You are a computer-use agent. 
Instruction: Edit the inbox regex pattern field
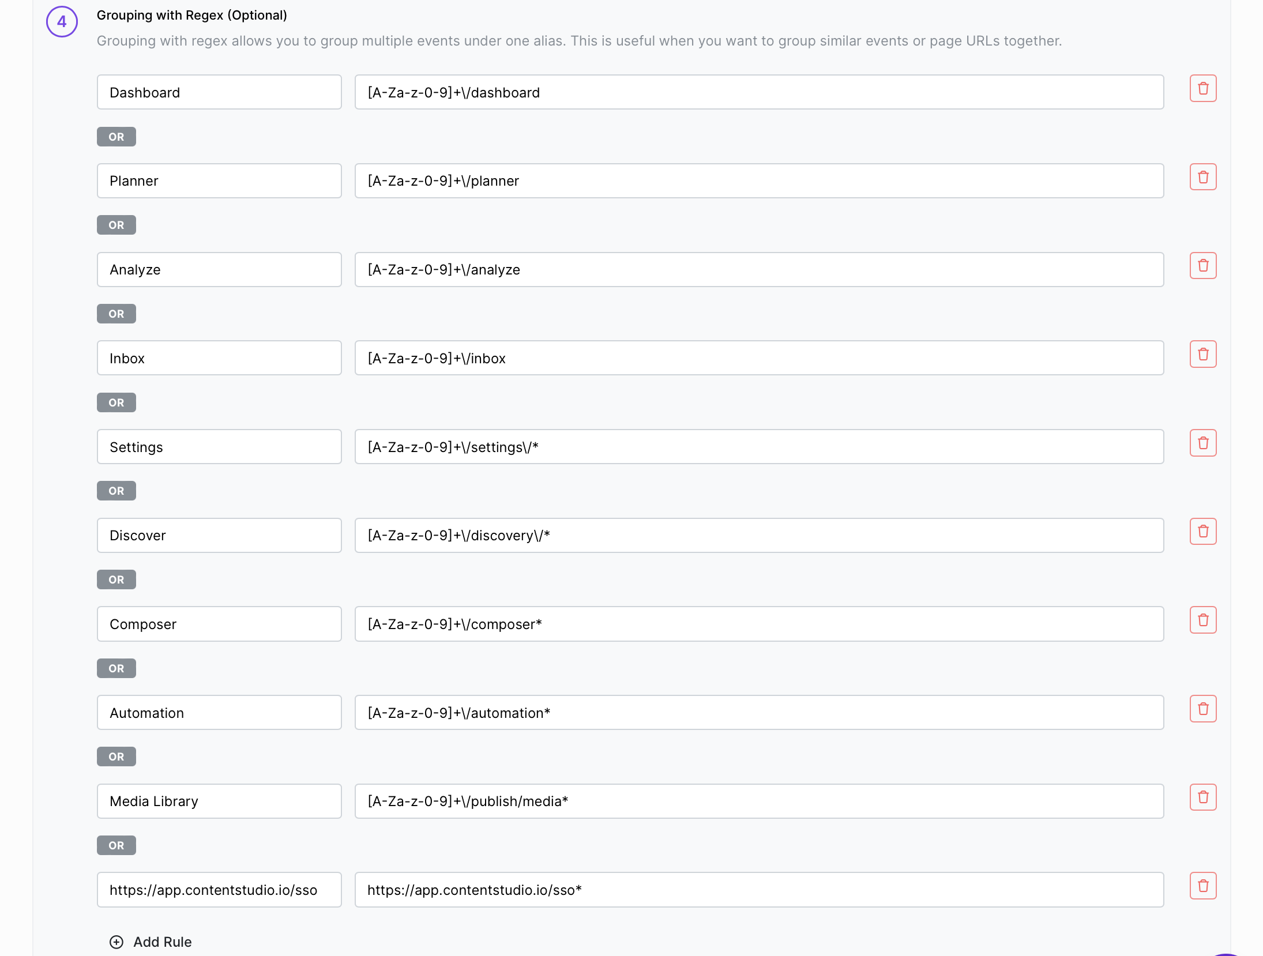click(x=759, y=358)
